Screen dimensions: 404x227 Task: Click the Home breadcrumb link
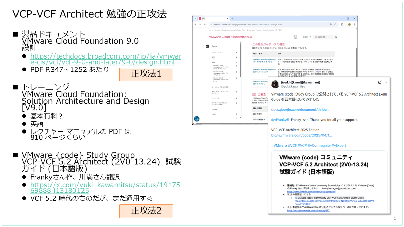pos(211,30)
